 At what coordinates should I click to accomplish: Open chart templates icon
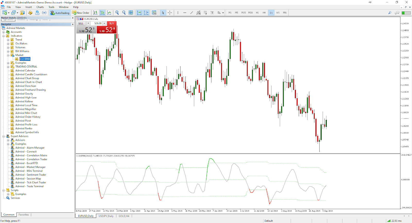(x=154, y=13)
